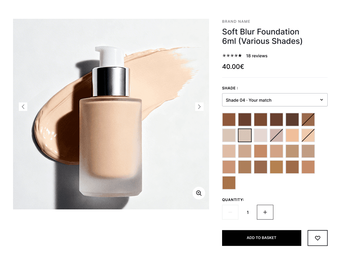Go to the previous product image arrow
Screen dimensions: 340x265
click(x=23, y=107)
